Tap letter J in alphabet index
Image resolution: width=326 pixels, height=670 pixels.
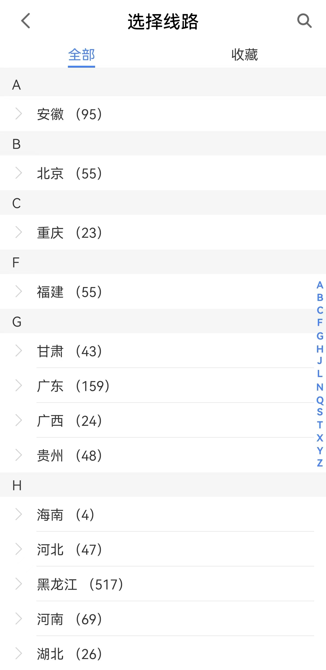click(x=320, y=361)
